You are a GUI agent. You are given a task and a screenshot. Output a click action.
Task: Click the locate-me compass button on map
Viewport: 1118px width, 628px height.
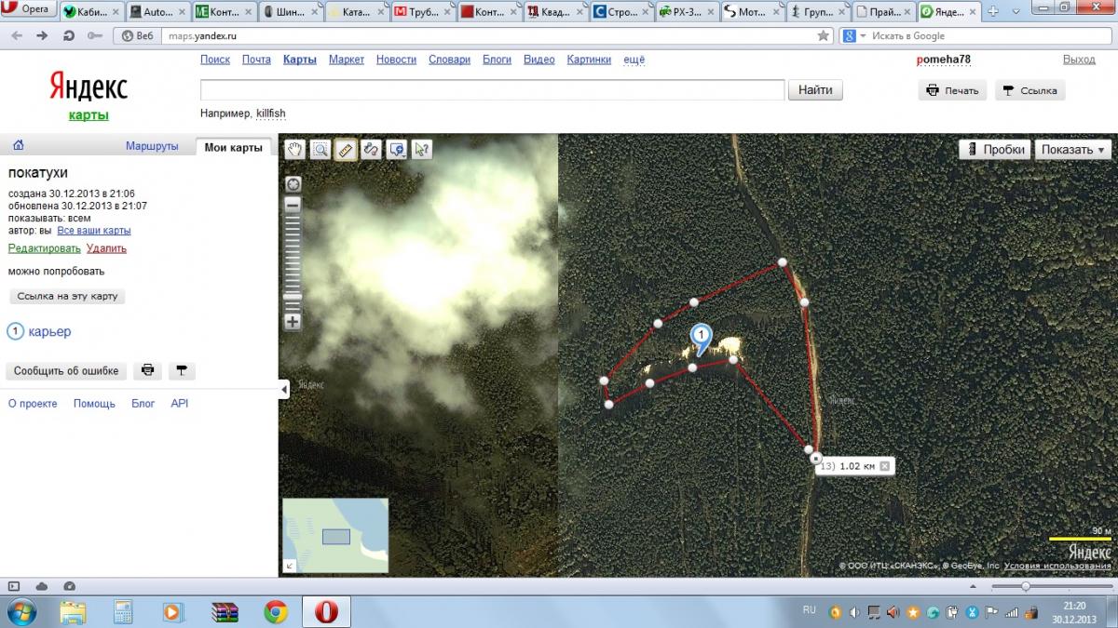point(293,183)
